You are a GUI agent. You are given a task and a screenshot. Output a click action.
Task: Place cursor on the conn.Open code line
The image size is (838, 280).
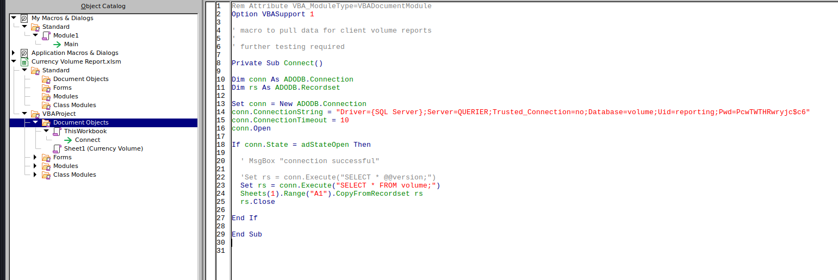pos(251,128)
